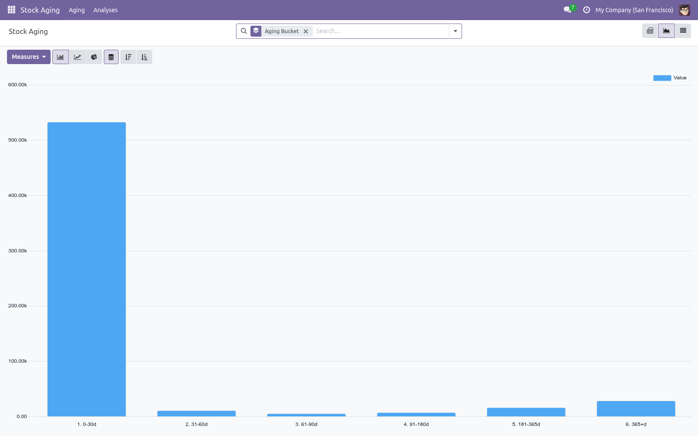The width and height of the screenshot is (698, 436).
Task: Toggle the Value legend color swatch
Action: tap(662, 78)
